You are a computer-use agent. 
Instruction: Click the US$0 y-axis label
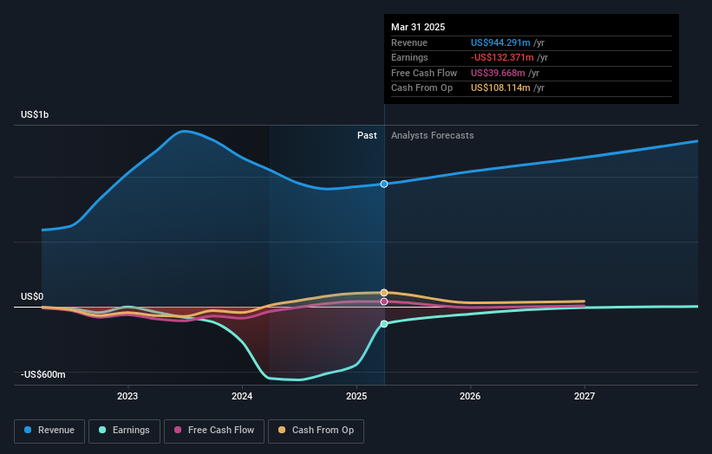tap(32, 296)
